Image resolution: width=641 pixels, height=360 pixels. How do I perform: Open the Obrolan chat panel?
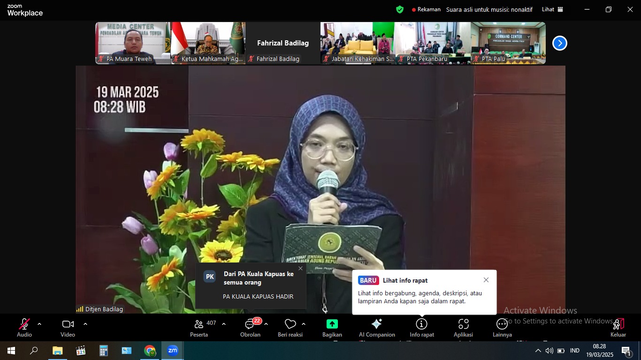point(250,327)
